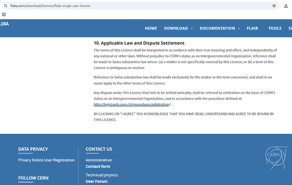Click external-link icon next to FLAIR

pyautogui.click(x=259, y=28)
